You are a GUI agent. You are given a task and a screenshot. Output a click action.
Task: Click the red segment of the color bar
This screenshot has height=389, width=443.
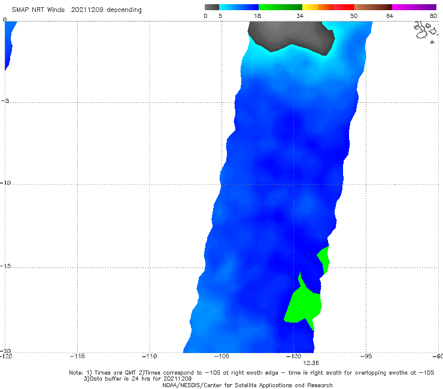344,7
